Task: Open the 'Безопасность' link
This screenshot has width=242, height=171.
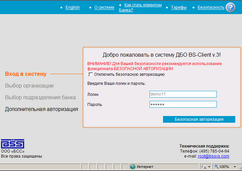Action: (211, 7)
